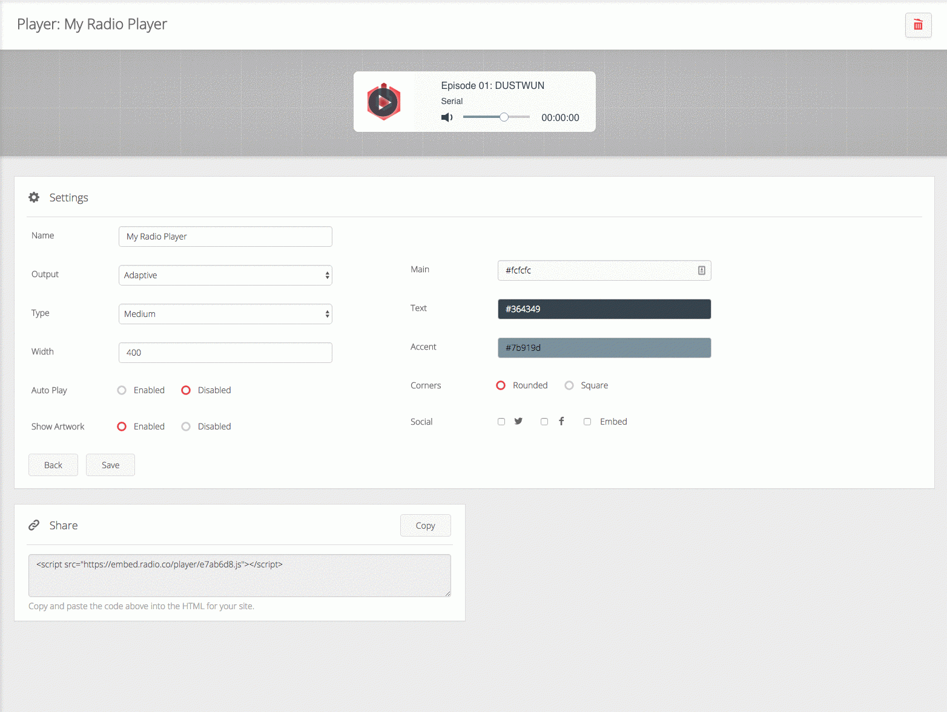Adjust the volume slider knob in the player

click(504, 117)
